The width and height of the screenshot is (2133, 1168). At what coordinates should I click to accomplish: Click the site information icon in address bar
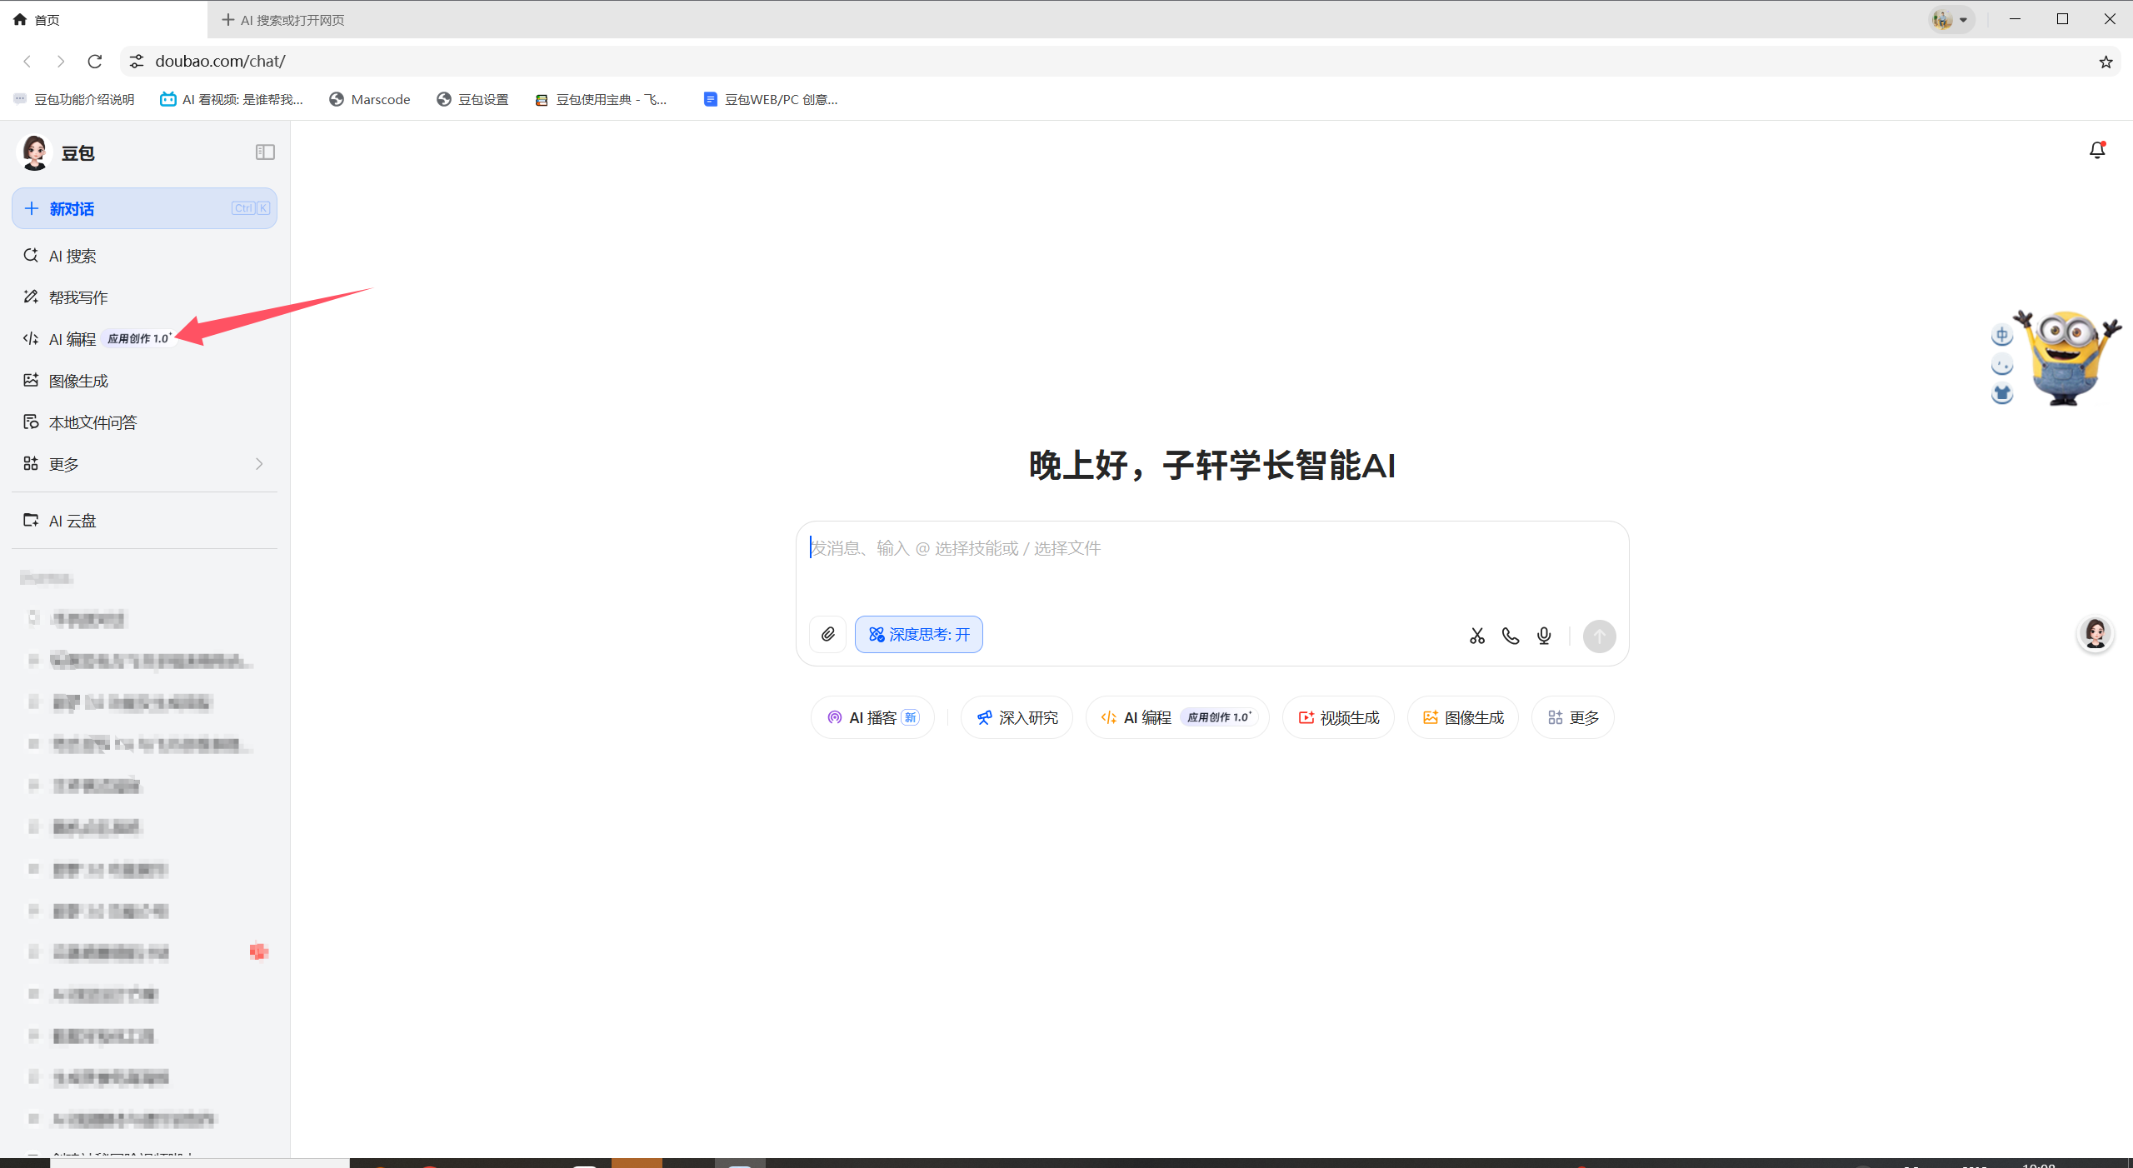(x=137, y=62)
